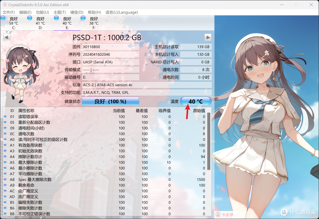The image size is (319, 219).
Task: Minimize the CrystalDiskInfo window
Action: pyautogui.click(x=282, y=4)
